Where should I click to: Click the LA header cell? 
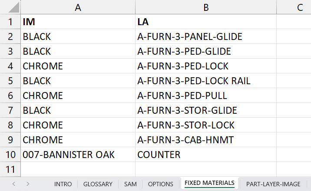[206, 22]
